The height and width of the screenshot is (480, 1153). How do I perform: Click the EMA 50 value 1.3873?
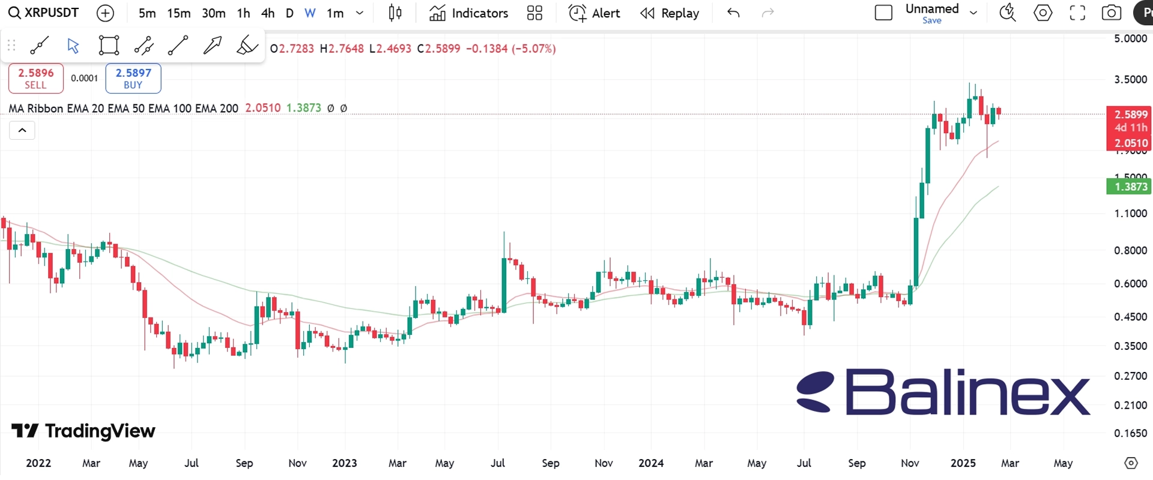pos(304,108)
